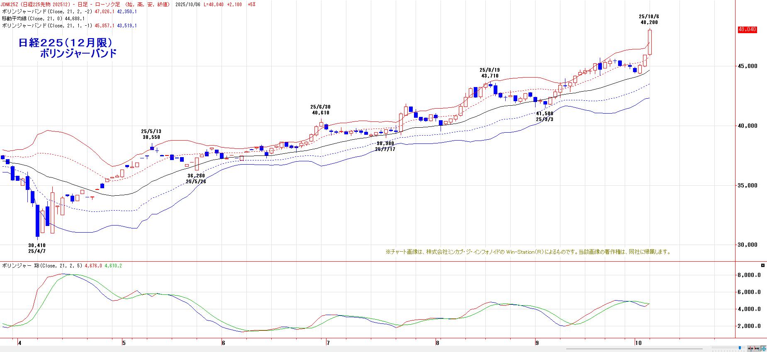Screen dimensions: 767x352
Task: Click the 2,000.0 indicator axis label
Action: tap(749, 326)
